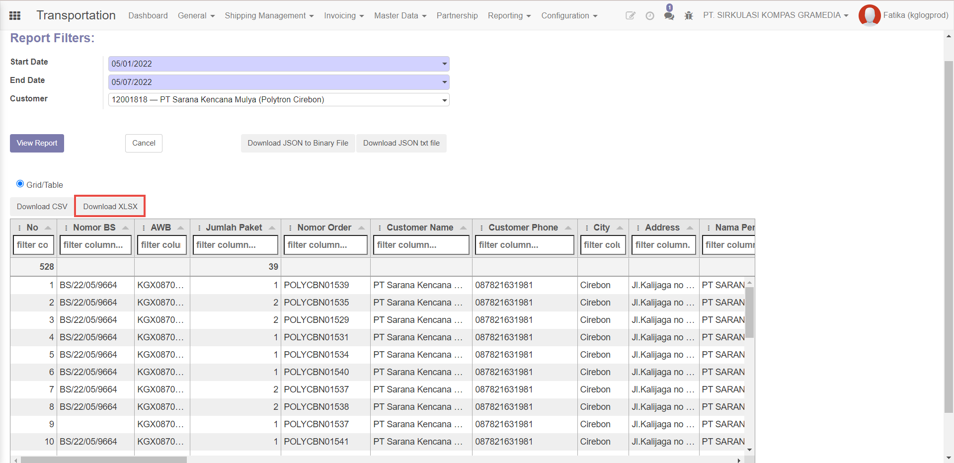Open Customer Name column options dots
Viewport: 954px width, 463px height.
[x=380, y=228]
